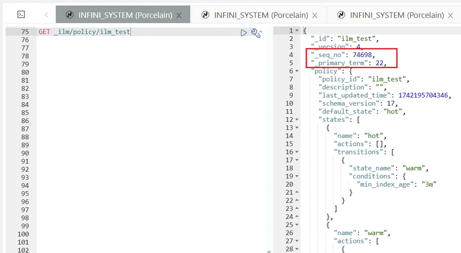461x253 pixels.
Task: Click the "description" empty string line
Action: pyautogui.click(x=352, y=87)
